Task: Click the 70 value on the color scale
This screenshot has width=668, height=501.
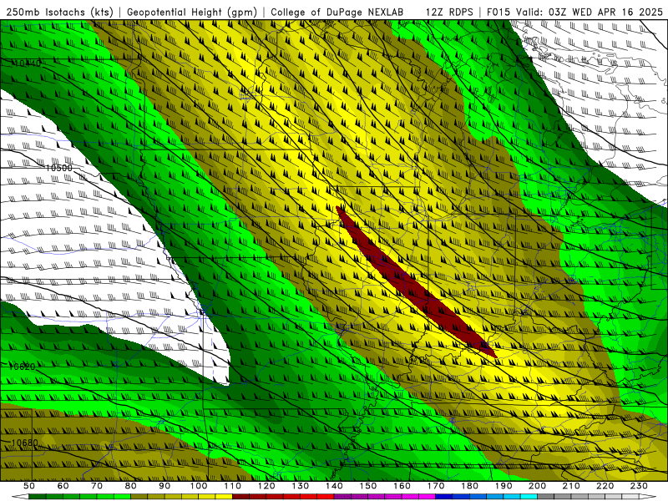Action: click(x=97, y=486)
